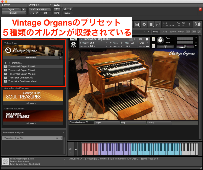Screen dimensions: 203x170
Task: Solo the instrument with header S button
Action: (x=153, y=39)
